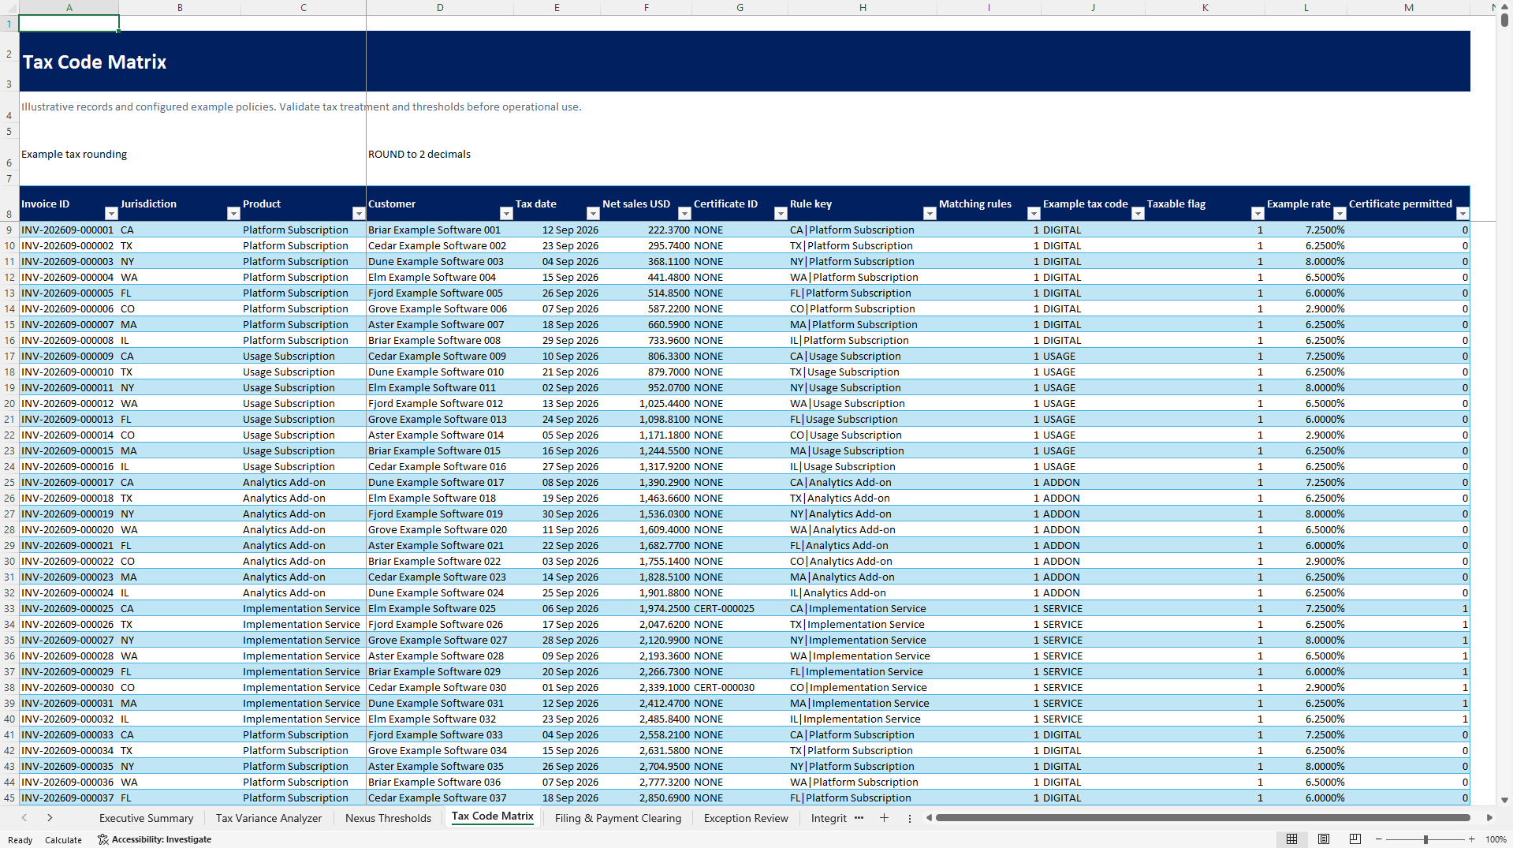
Task: Click the horizontal scrollbar thumb
Action: point(1202,818)
